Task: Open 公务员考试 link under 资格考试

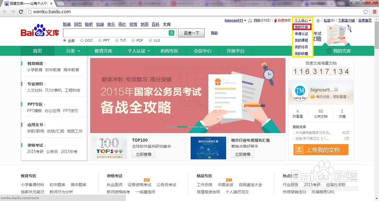Action: [x=166, y=185]
